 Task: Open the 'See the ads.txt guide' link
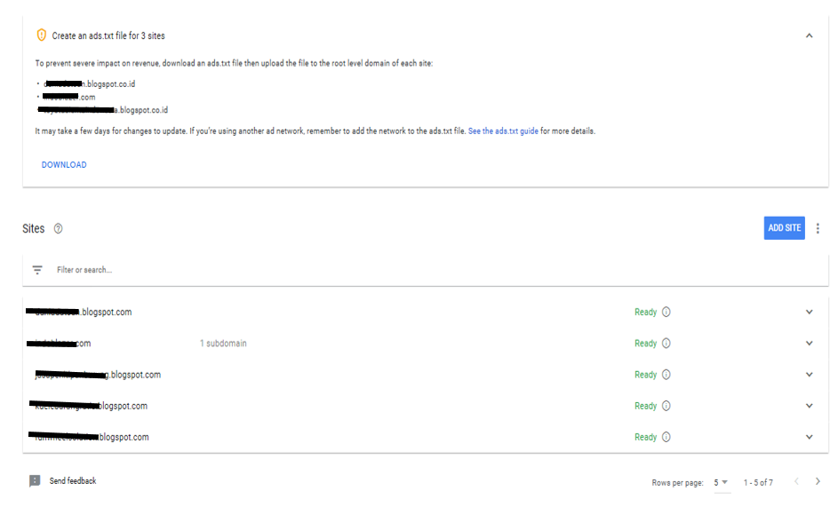click(x=503, y=131)
